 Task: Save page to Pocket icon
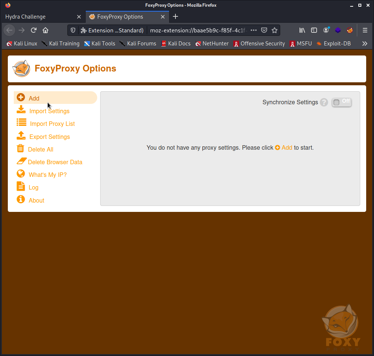(264, 30)
